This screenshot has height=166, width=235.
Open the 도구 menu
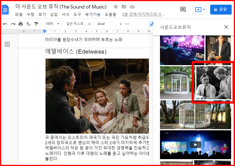click(x=77, y=14)
